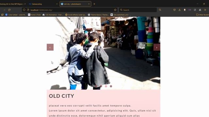Open the Other Bookmarks folder
209x117 pixels.
pyautogui.click(x=202, y=15)
